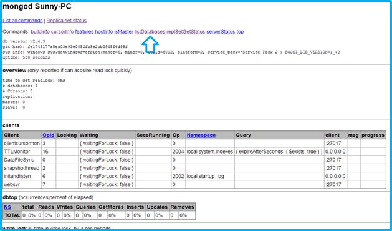Click the OpId value 16 cell
This screenshot has width=392, height=231.
(x=49, y=152)
